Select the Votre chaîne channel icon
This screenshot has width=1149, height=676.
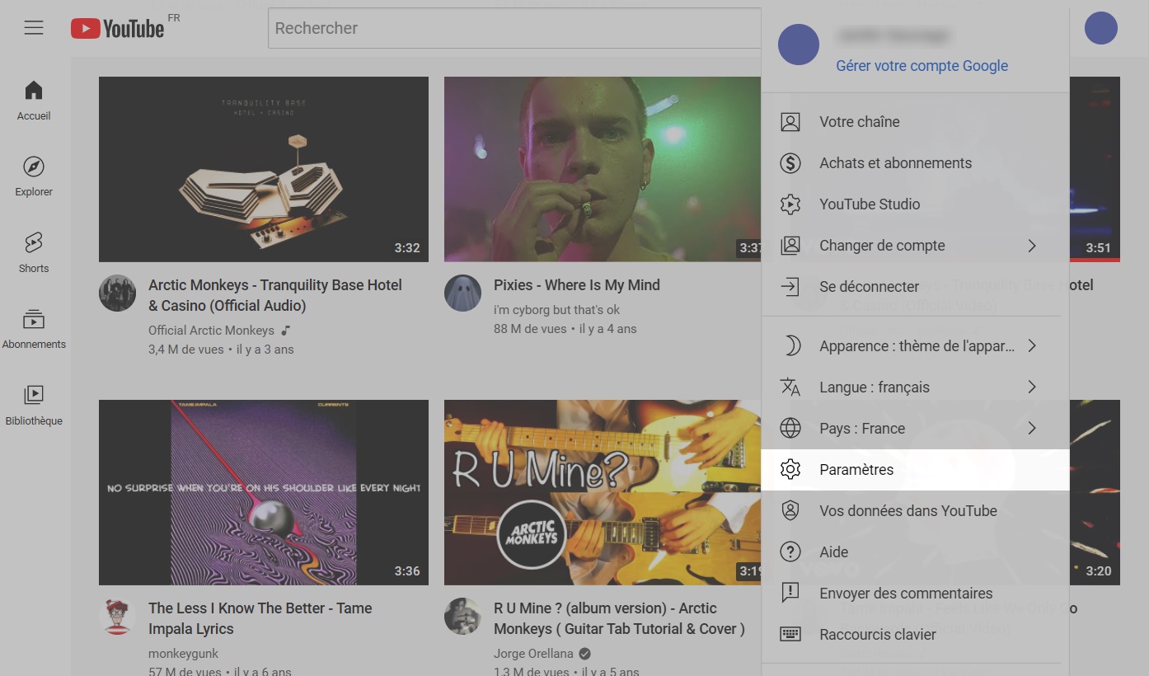pyautogui.click(x=790, y=121)
